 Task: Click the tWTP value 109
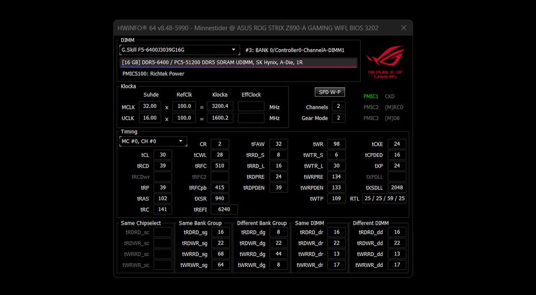(x=336, y=198)
